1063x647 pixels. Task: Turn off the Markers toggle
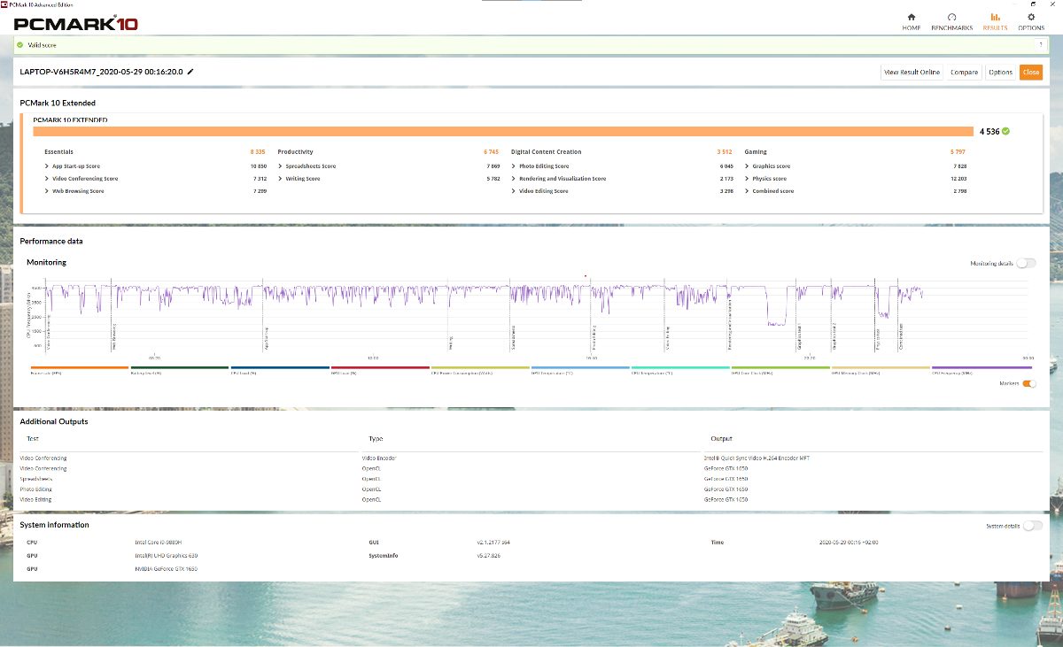tap(1029, 383)
